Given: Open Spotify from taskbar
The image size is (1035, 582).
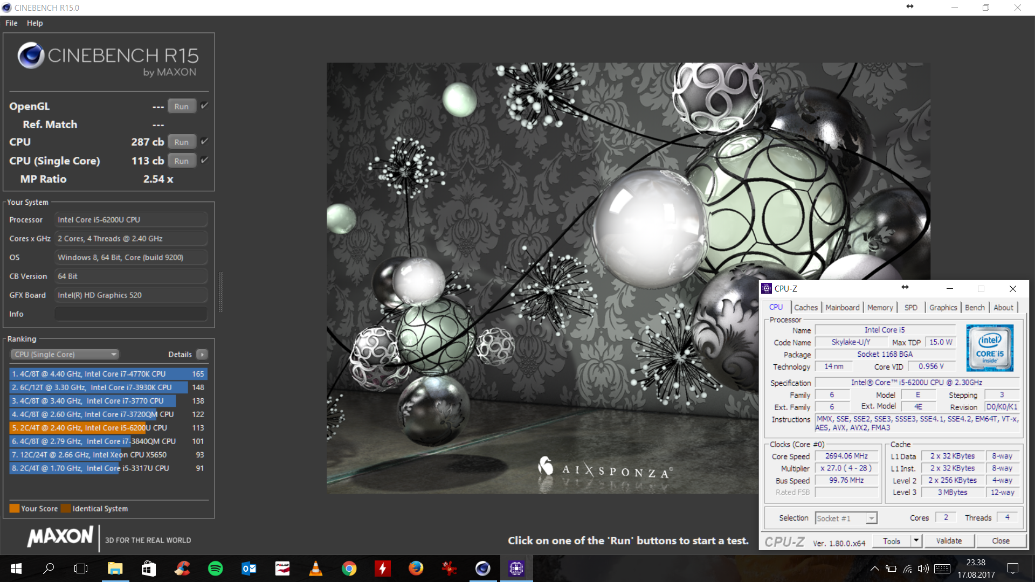Looking at the screenshot, I should (215, 568).
